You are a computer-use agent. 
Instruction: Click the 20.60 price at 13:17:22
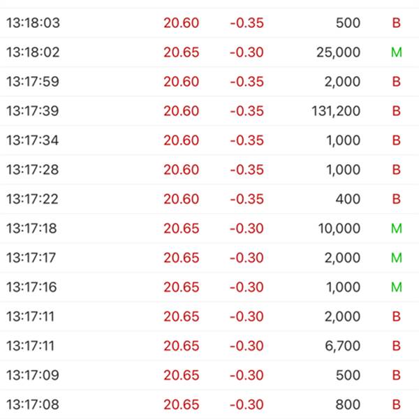pos(181,199)
